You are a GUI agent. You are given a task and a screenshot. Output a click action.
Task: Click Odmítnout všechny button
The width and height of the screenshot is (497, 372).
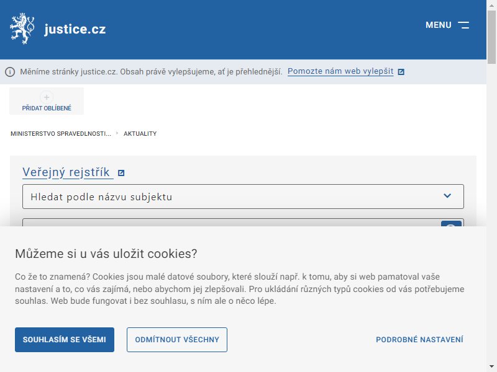click(x=177, y=339)
